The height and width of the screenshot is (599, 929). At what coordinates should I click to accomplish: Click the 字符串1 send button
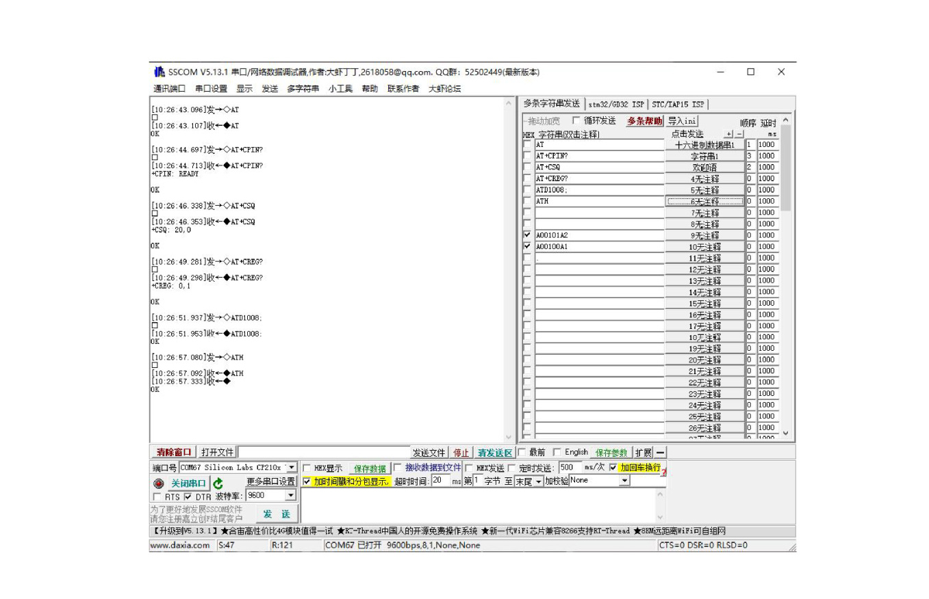pyautogui.click(x=704, y=156)
